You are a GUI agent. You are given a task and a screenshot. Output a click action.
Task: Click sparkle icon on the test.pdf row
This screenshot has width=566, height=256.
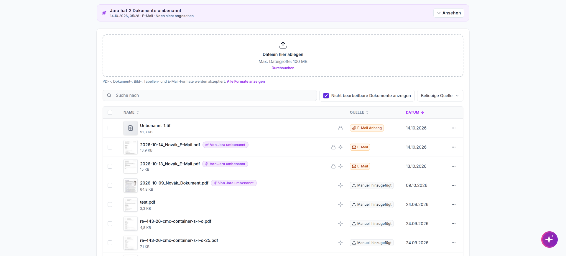[x=340, y=205]
